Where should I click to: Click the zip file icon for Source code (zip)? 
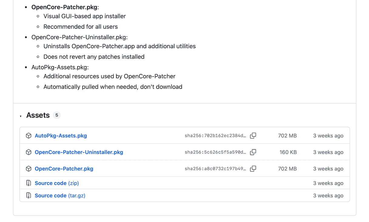[29, 183]
